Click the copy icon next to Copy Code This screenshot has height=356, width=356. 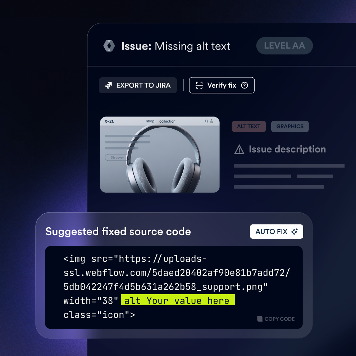(260, 319)
